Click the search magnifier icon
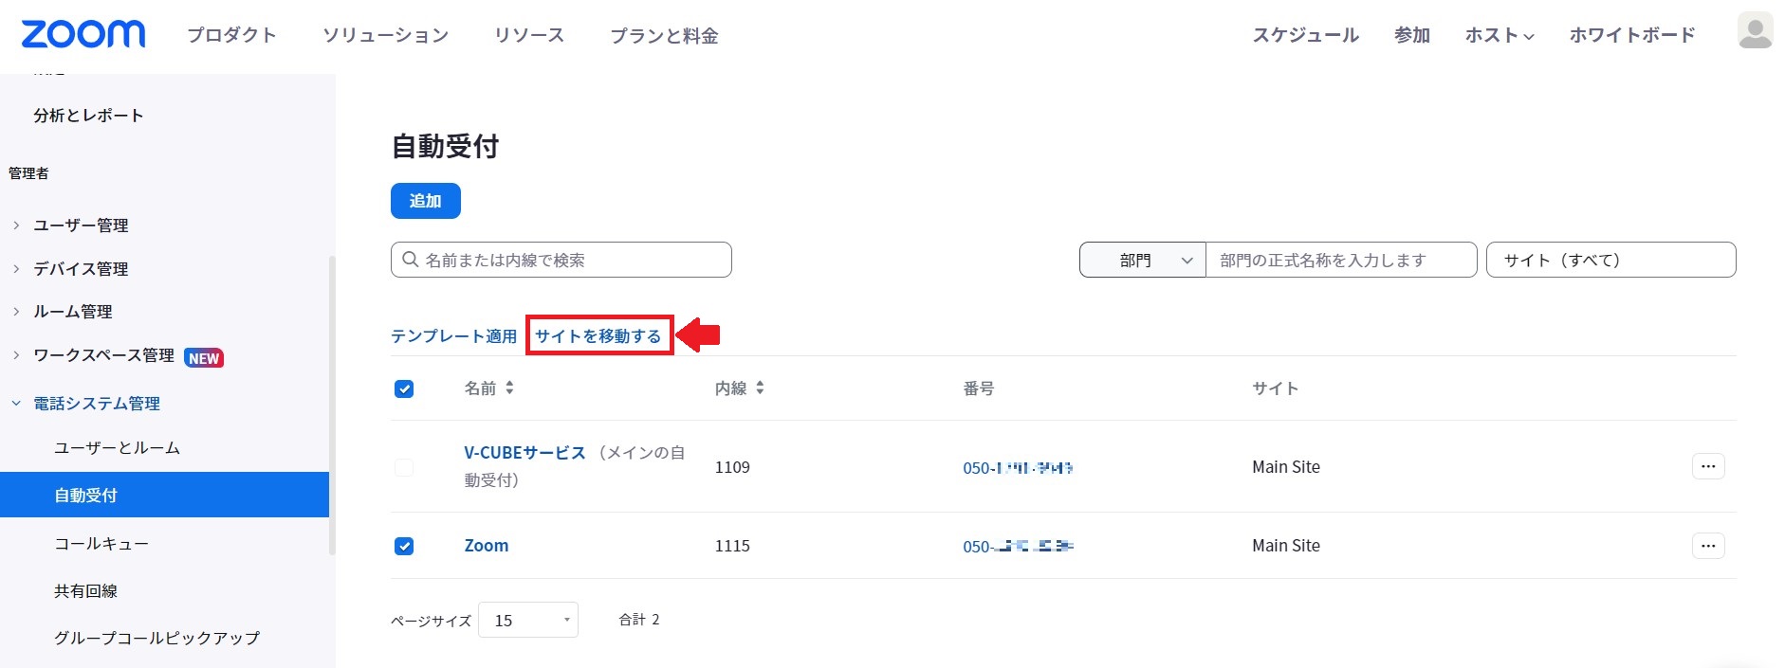This screenshot has height=668, width=1785. click(x=411, y=260)
